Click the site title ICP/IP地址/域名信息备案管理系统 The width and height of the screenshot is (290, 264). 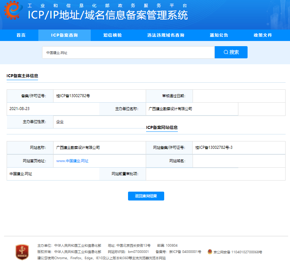point(108,15)
